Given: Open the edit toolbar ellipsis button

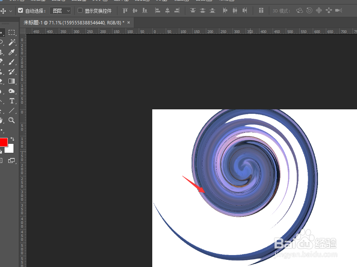Looking at the screenshot, I should (x=2, y=130).
